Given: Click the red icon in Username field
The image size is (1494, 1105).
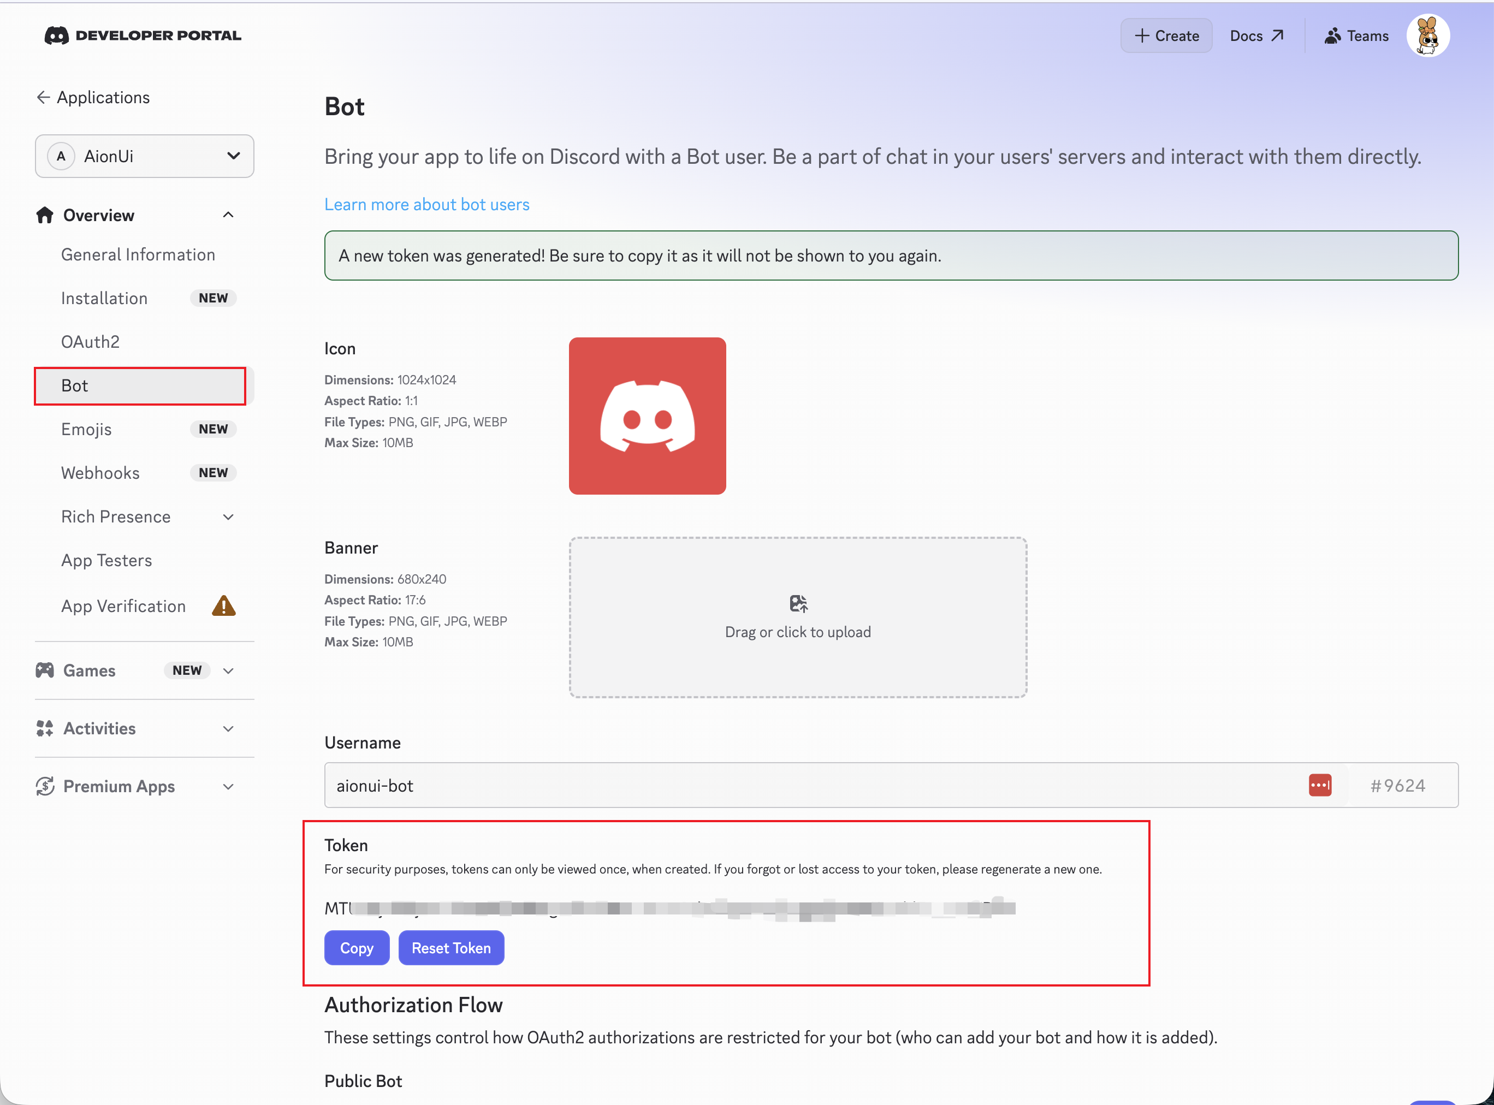Looking at the screenshot, I should point(1320,785).
